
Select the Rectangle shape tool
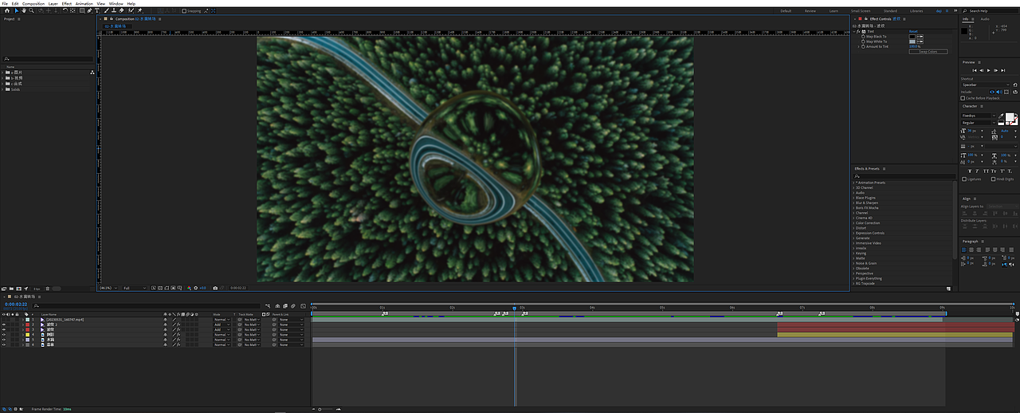(81, 10)
